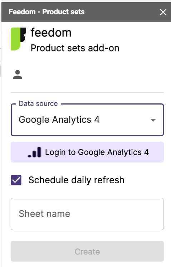Click the white checkmark in purple box
This screenshot has width=171, height=267.
click(x=16, y=180)
